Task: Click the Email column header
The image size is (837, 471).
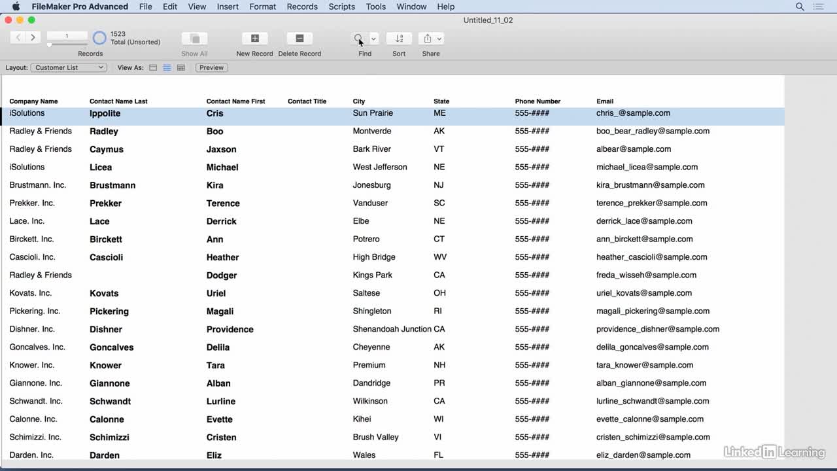Action: click(605, 101)
